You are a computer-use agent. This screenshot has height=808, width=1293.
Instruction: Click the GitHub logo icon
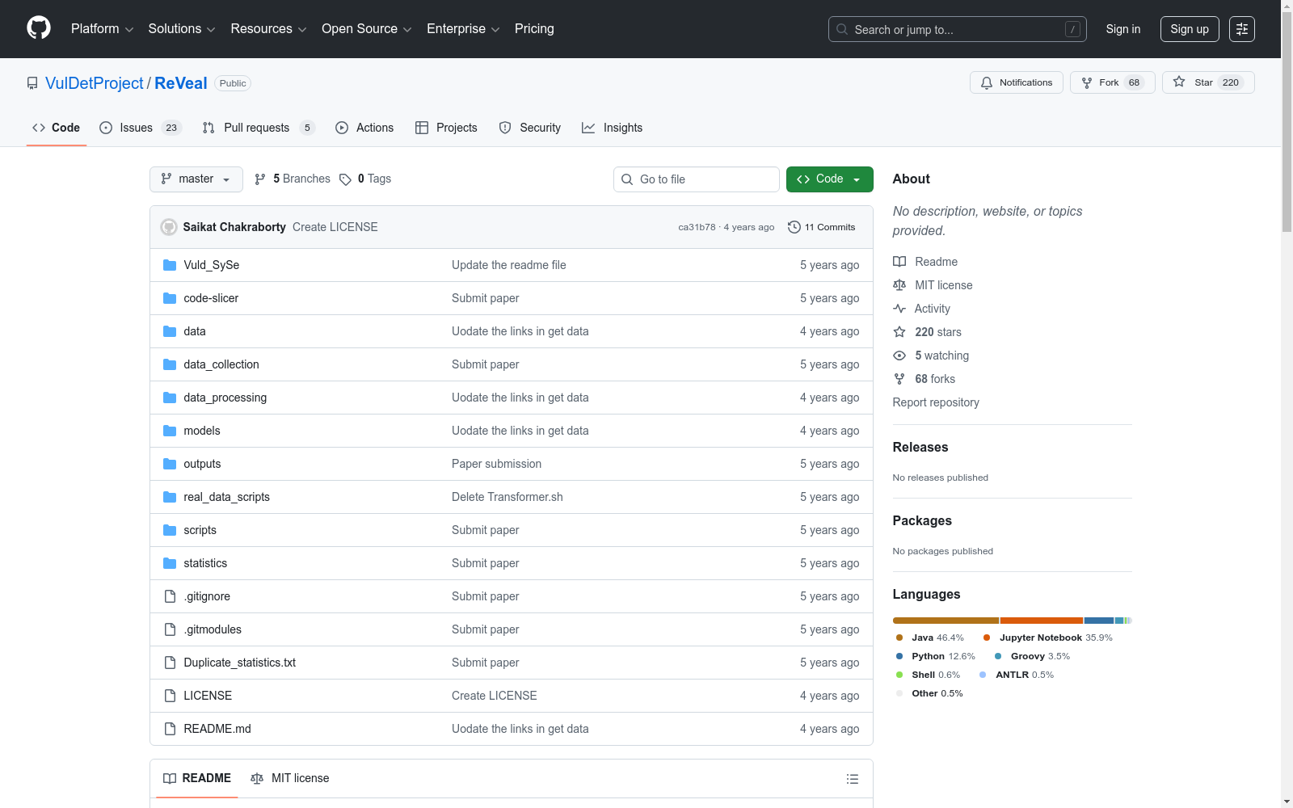(39, 28)
